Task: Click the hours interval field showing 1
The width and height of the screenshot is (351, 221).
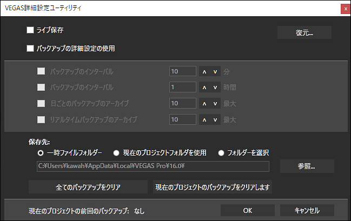Action: click(x=183, y=87)
